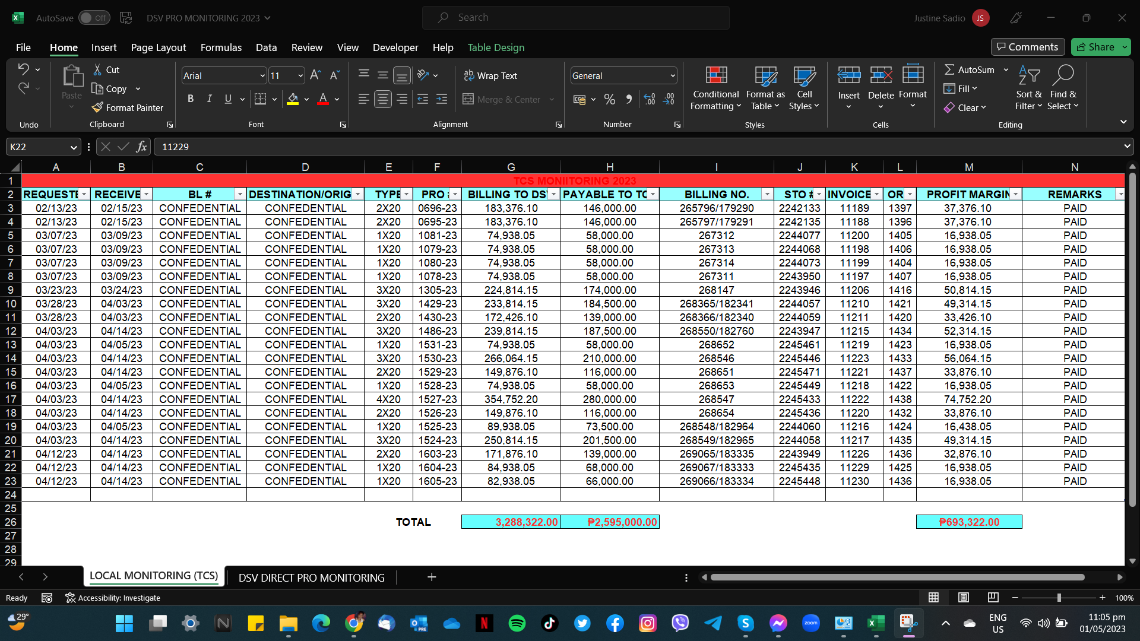The image size is (1140, 641).
Task: Toggle Wrap Text
Action: pyautogui.click(x=490, y=75)
